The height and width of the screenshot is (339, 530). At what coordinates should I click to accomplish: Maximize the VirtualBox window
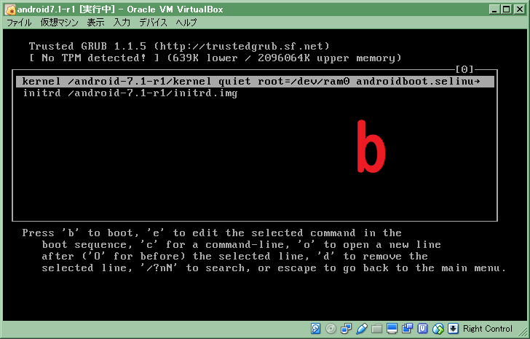[x=507, y=9]
